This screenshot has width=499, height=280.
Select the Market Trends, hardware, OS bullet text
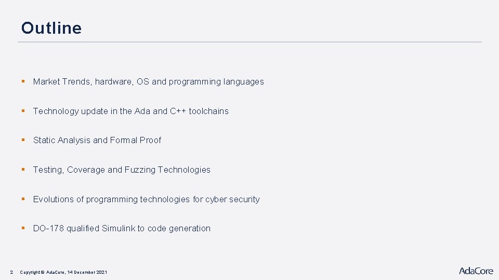pyautogui.click(x=148, y=81)
